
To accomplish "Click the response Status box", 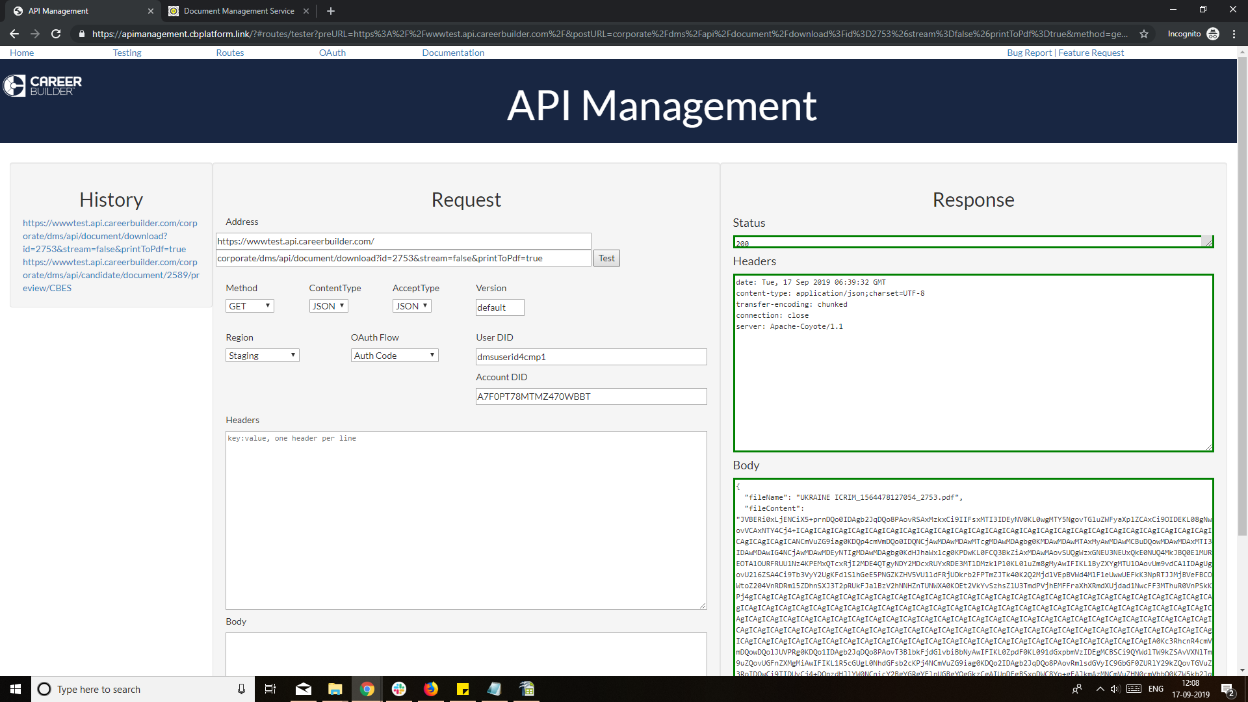I will [x=973, y=242].
